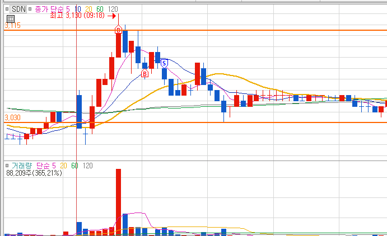Click the tallest red volume bar
Image resolution: width=387 pixels, height=236 pixels.
(118, 202)
